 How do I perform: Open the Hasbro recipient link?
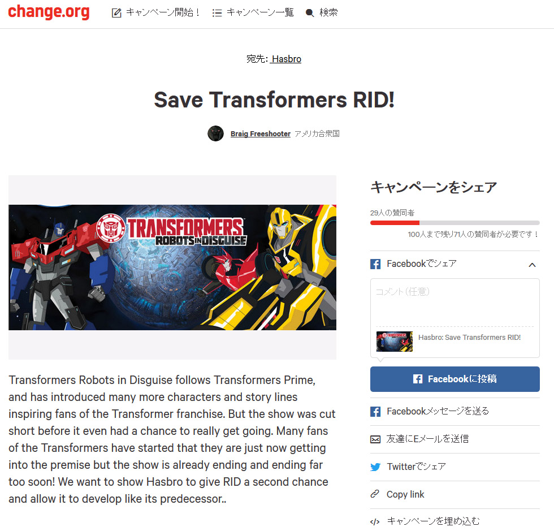[286, 59]
